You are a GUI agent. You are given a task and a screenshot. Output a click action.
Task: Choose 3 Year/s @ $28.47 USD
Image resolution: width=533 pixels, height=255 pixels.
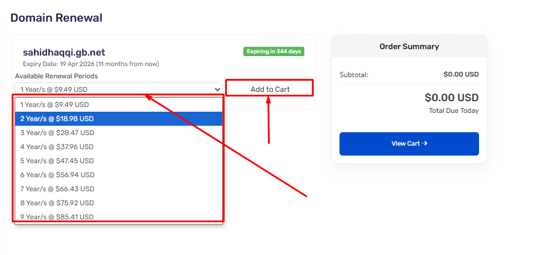118,133
